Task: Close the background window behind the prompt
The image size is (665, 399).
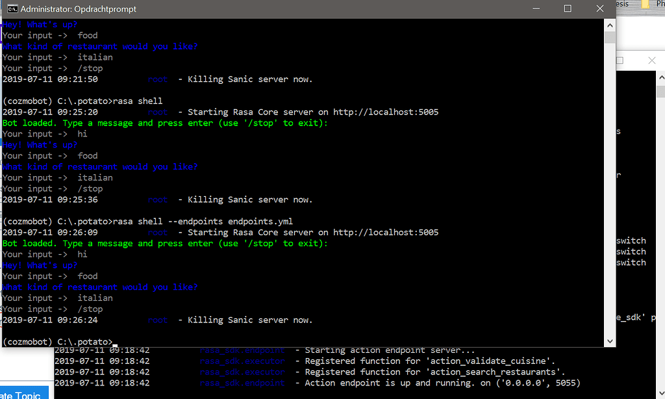Action: pos(651,60)
